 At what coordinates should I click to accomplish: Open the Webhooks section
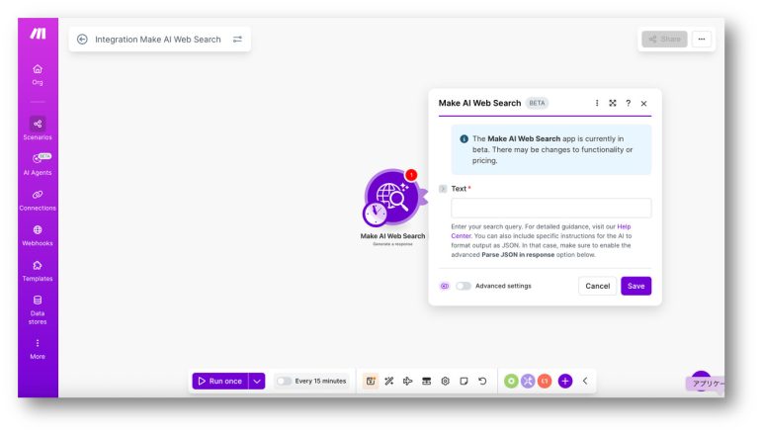[x=38, y=234]
